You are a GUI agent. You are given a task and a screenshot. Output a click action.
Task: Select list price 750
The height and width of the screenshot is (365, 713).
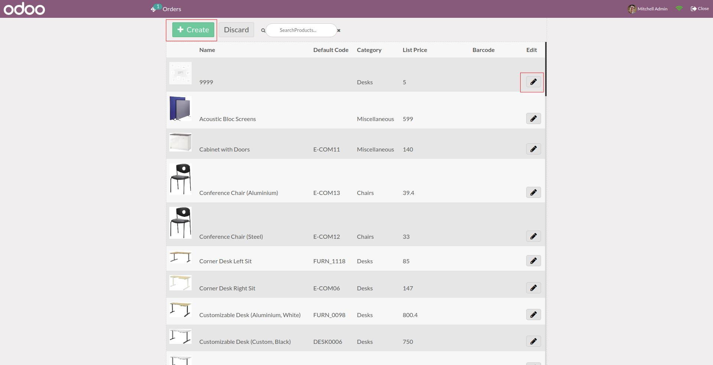pos(408,342)
